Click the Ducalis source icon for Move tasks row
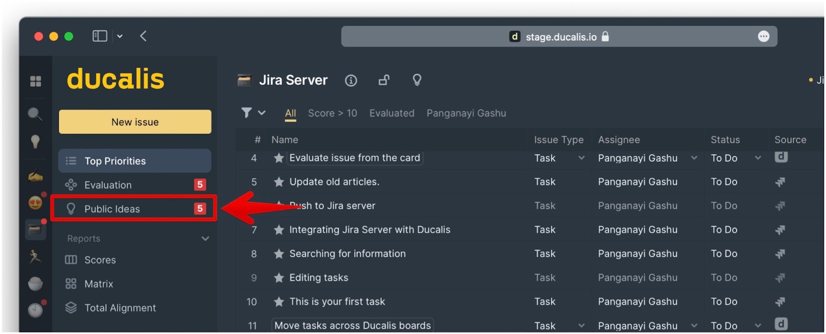Image resolution: width=826 pixels, height=334 pixels. pyautogui.click(x=781, y=324)
